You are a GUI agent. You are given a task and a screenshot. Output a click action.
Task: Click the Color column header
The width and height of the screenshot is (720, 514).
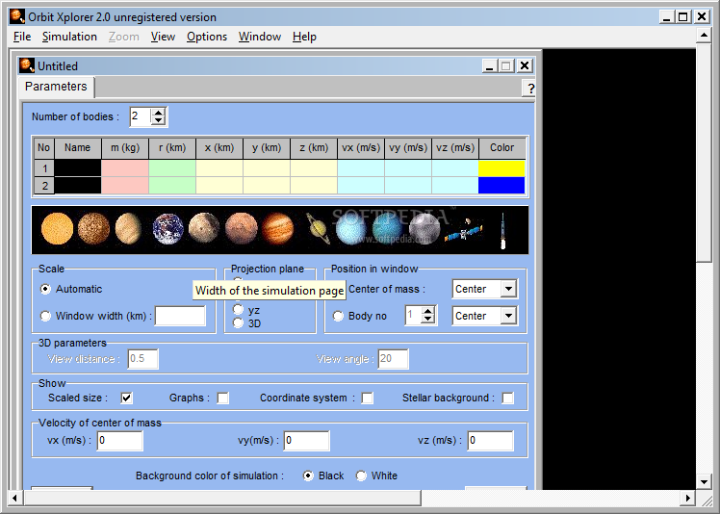501,148
